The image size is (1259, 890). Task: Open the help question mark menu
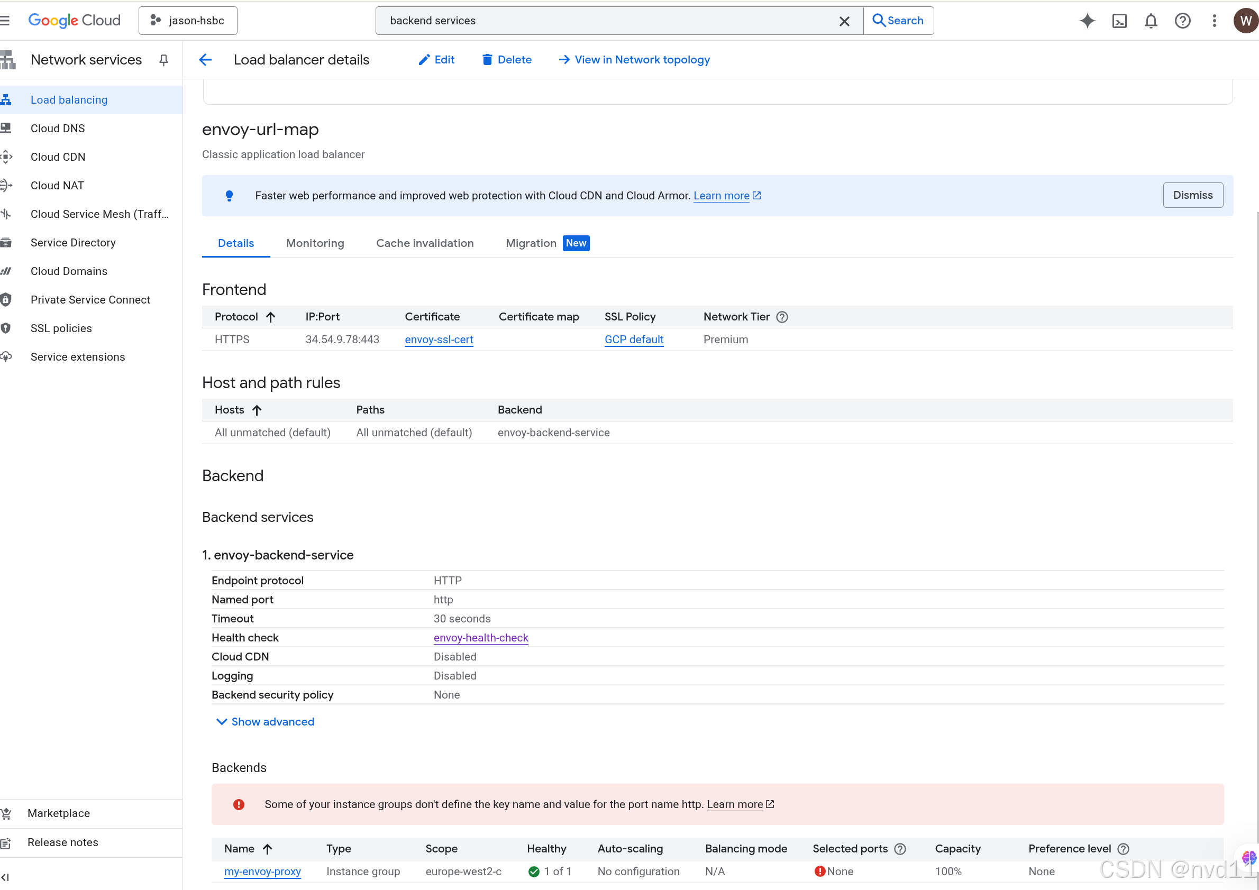tap(1182, 21)
